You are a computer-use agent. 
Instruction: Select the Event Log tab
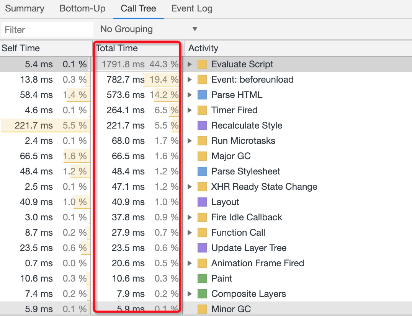point(191,9)
